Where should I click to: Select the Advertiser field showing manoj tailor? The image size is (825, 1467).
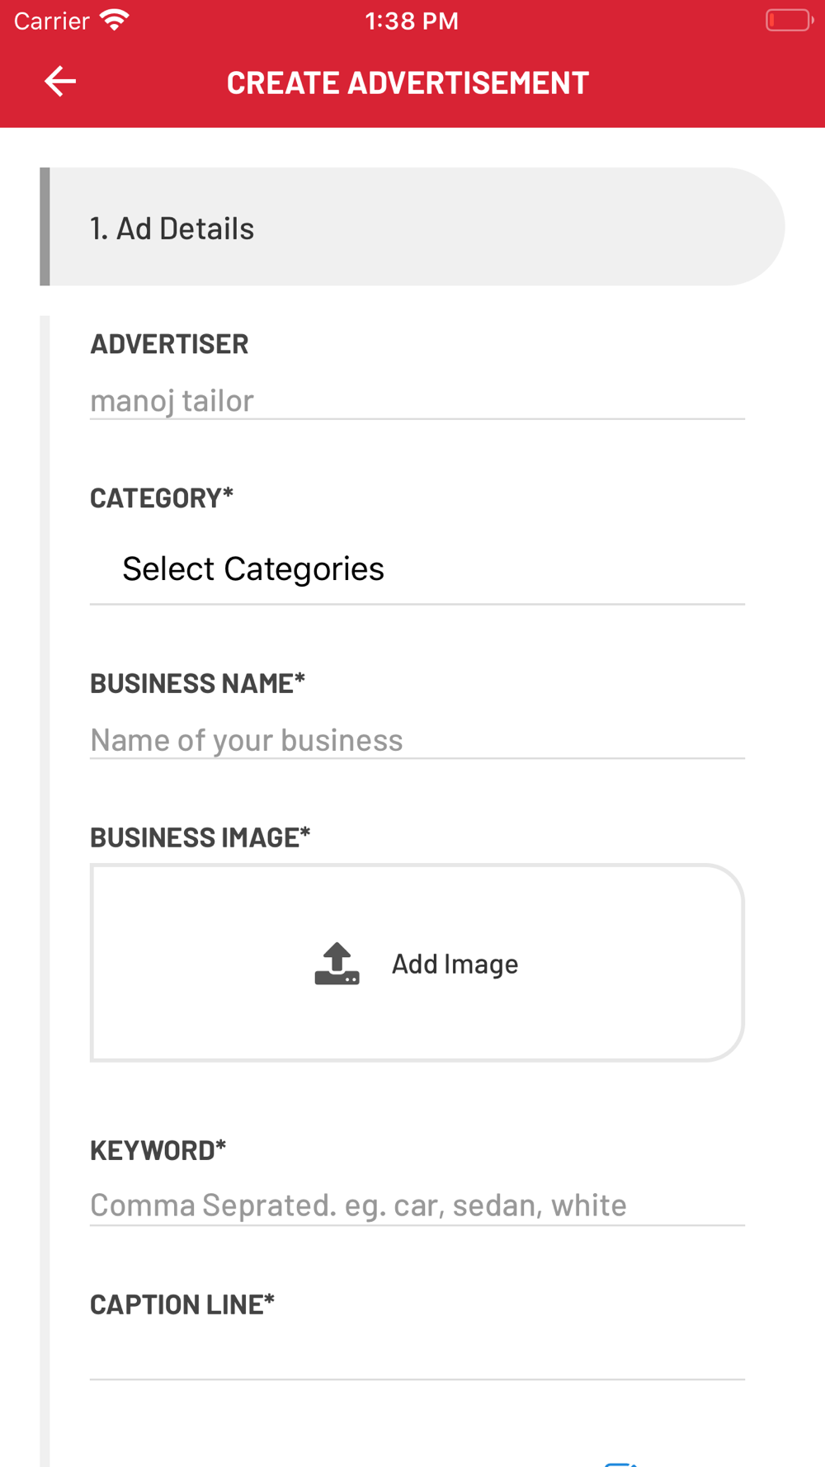[417, 400]
